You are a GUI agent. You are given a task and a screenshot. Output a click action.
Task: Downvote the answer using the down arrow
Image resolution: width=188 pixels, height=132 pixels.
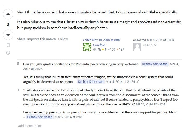pos(8,35)
